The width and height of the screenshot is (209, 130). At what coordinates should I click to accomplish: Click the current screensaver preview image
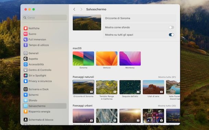click(87, 22)
